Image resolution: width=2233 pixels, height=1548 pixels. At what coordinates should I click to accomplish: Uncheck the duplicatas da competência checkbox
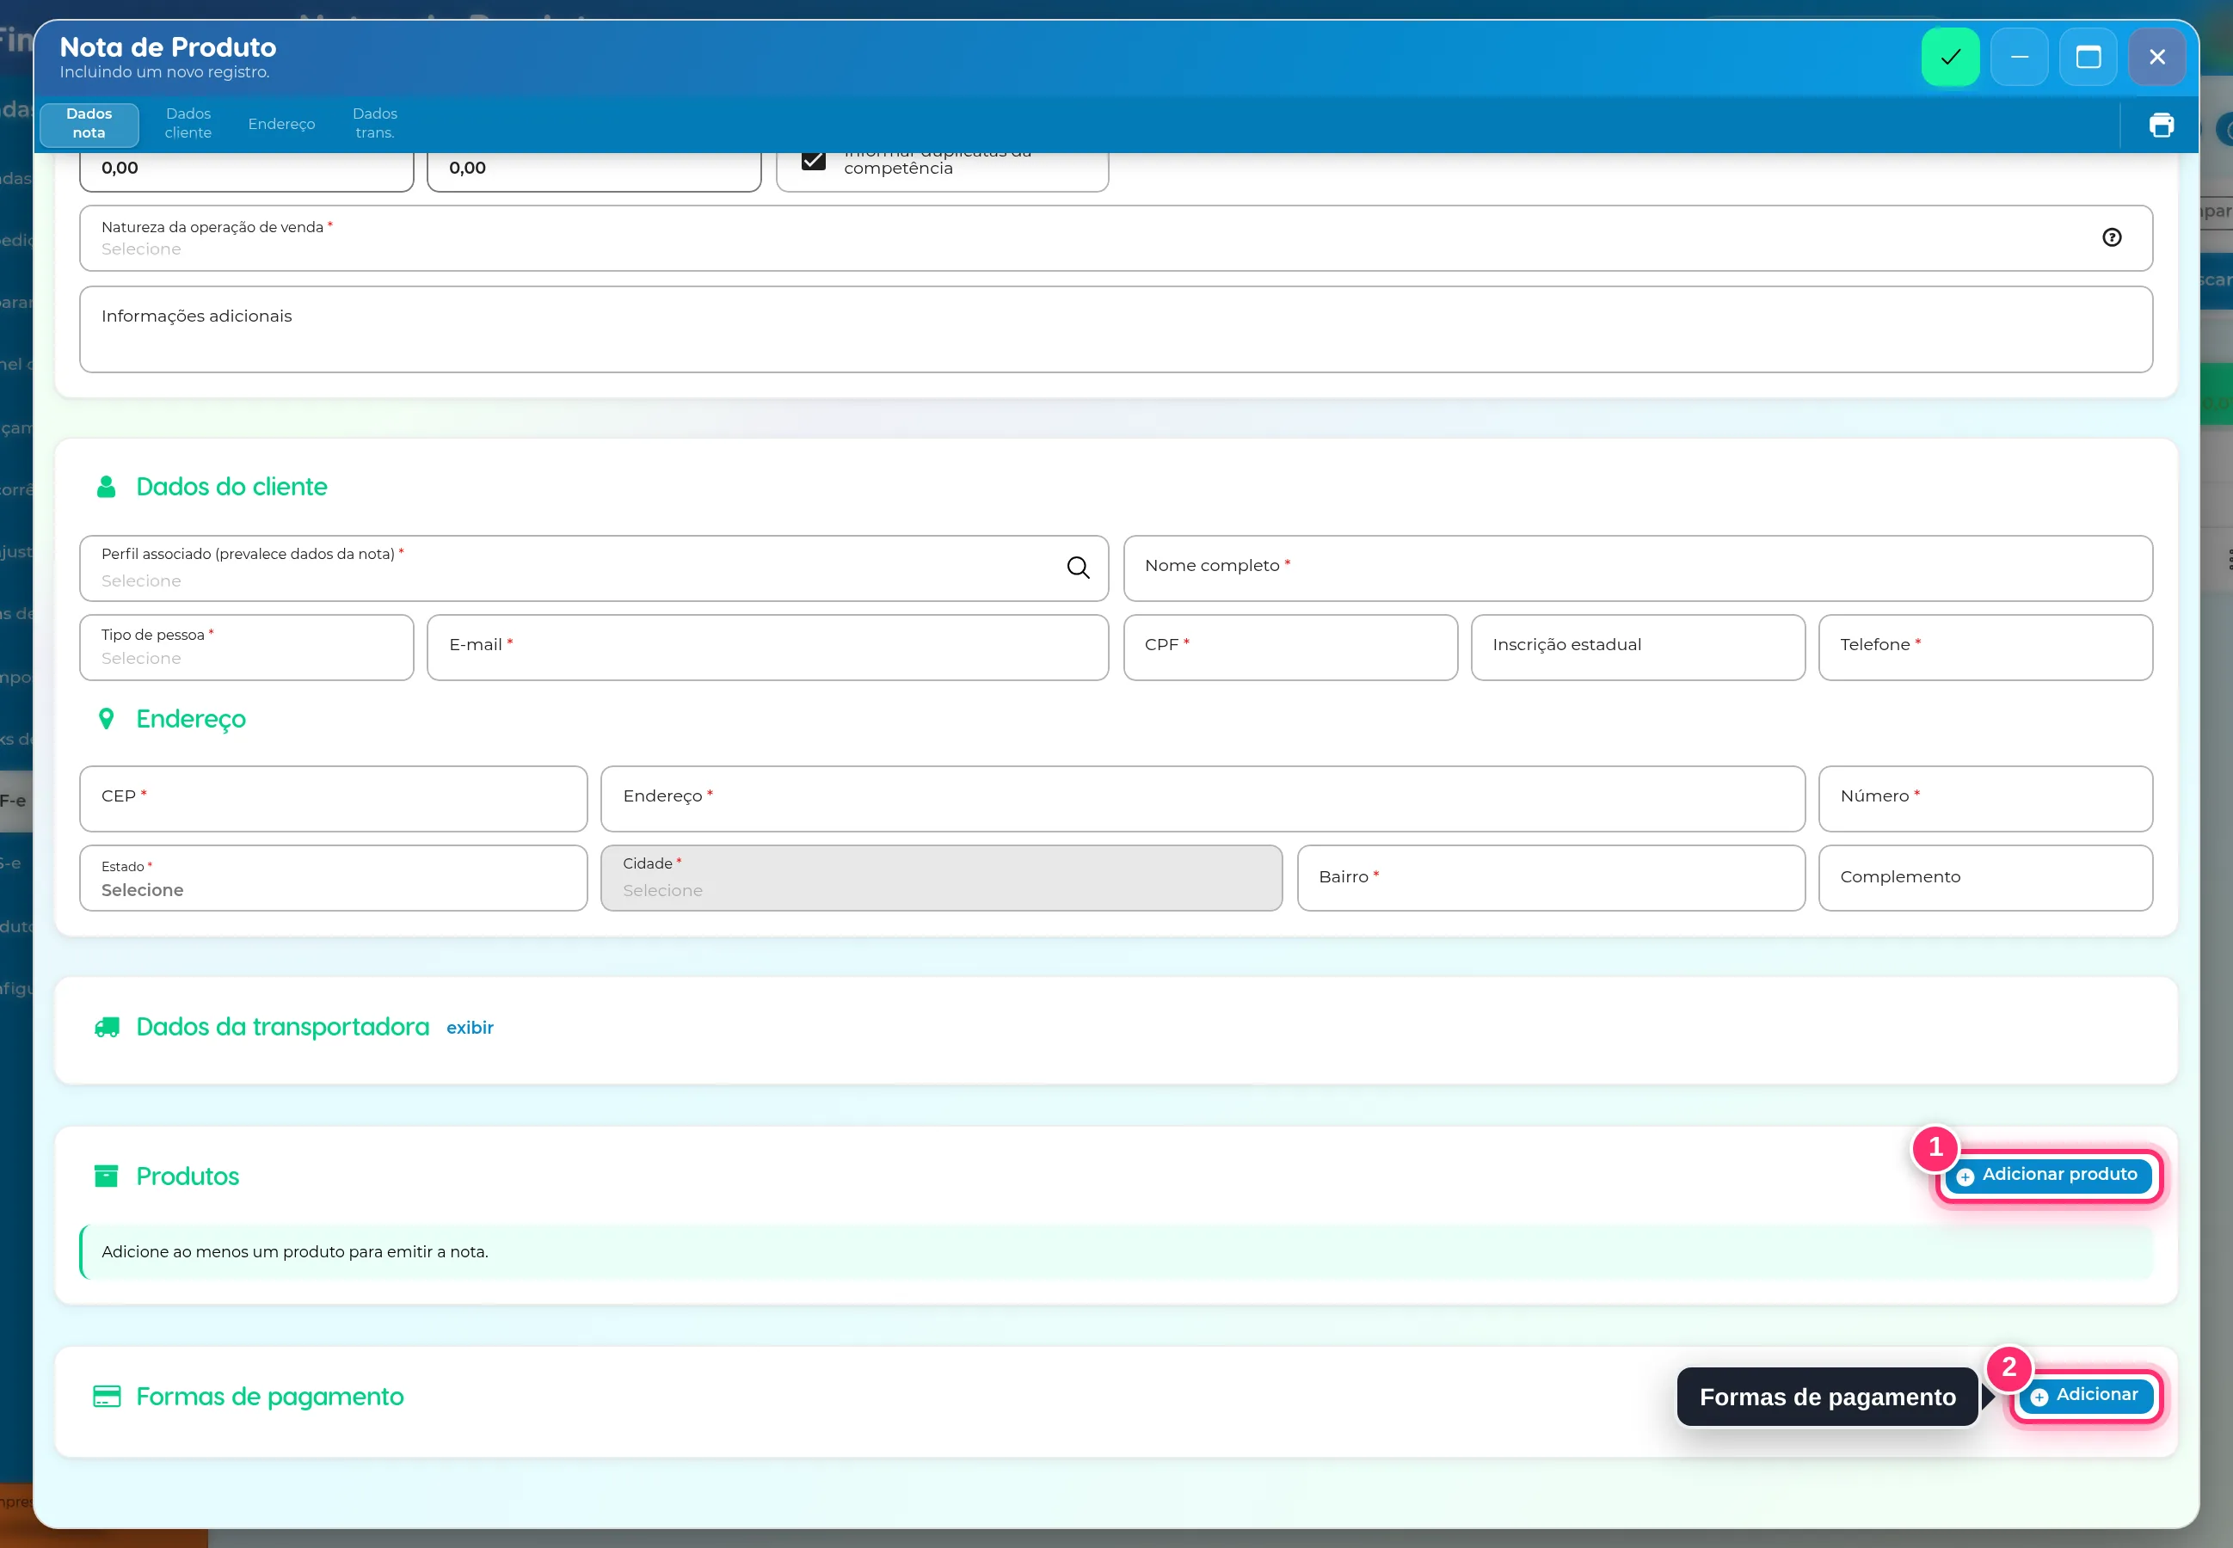tap(813, 160)
